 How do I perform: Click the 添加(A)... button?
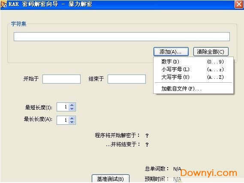(171, 51)
